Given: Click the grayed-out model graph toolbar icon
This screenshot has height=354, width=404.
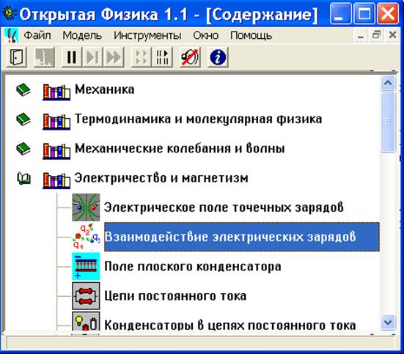Looking at the screenshot, I should coord(44,57).
